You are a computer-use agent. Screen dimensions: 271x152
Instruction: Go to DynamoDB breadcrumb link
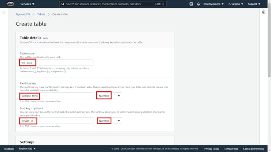tap(23, 14)
